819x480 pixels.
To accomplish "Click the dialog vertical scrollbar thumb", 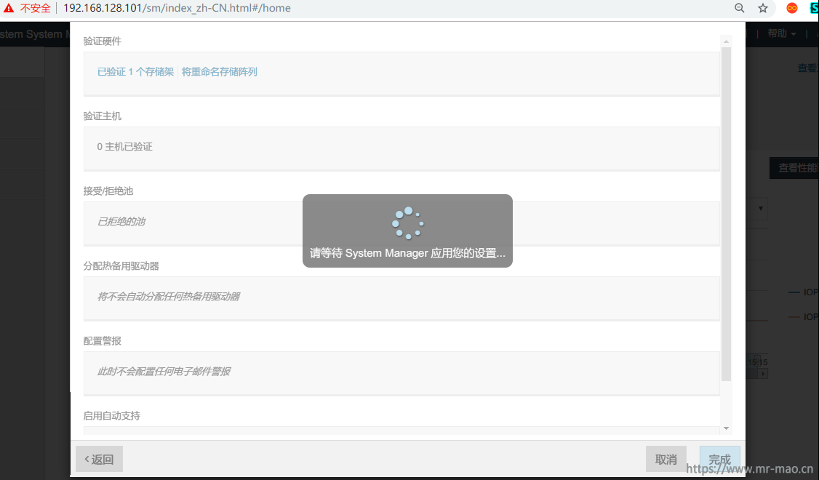I will click(726, 214).
